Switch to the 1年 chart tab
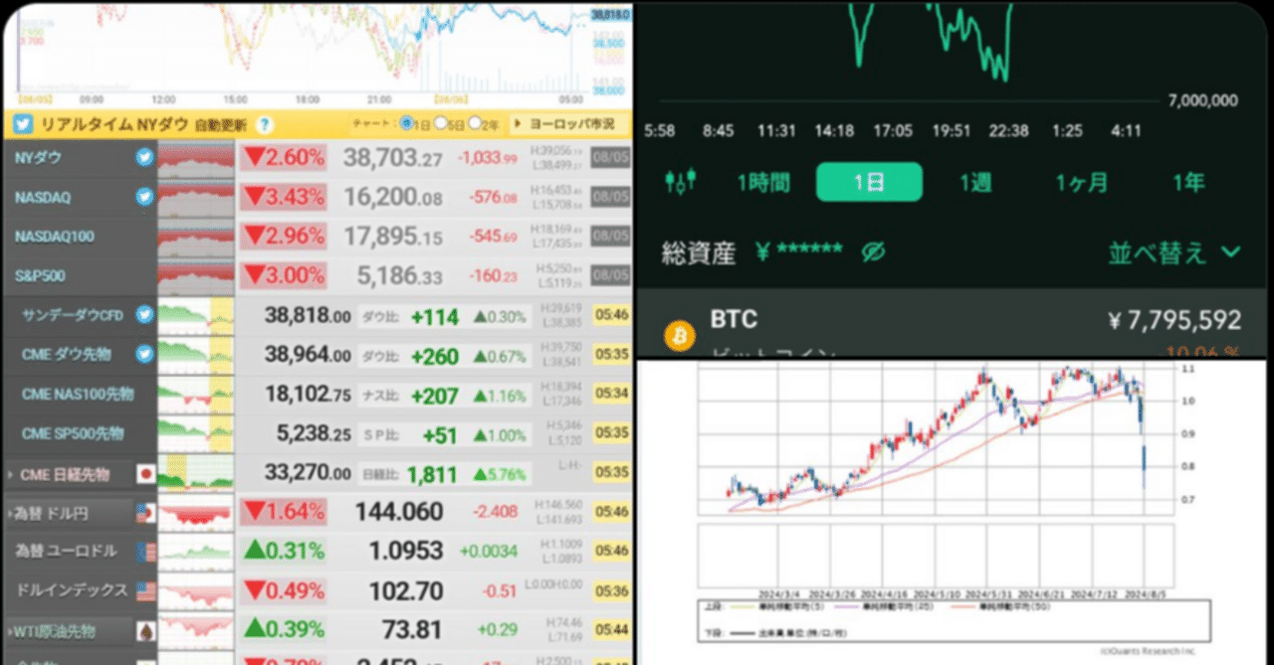The image size is (1274, 665). point(1188,182)
